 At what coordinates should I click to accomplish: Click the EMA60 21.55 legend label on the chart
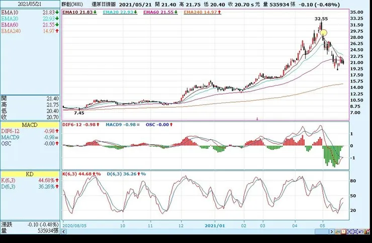click(160, 12)
